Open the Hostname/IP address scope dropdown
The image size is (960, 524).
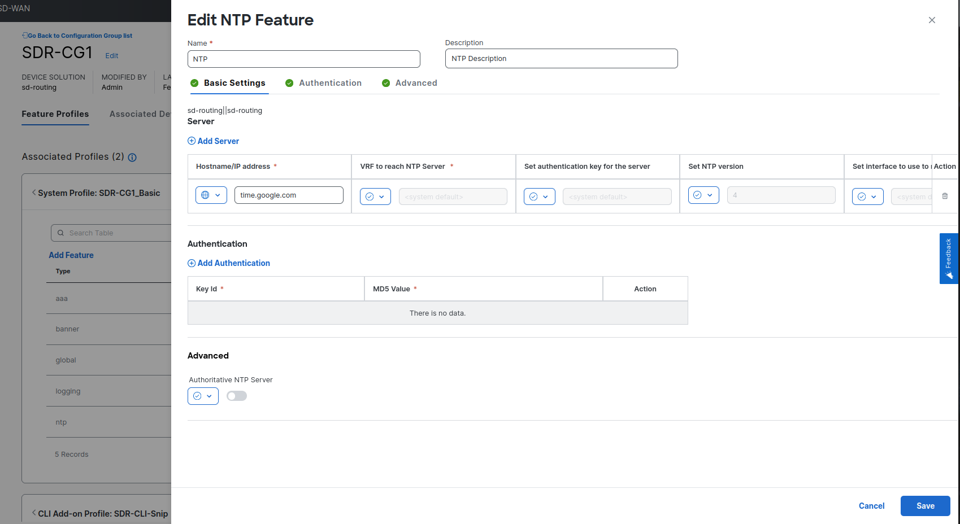click(x=211, y=195)
